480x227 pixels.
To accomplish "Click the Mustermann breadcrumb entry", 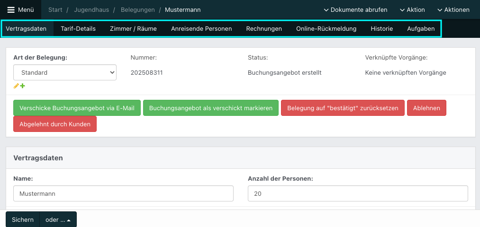I will pyautogui.click(x=183, y=10).
